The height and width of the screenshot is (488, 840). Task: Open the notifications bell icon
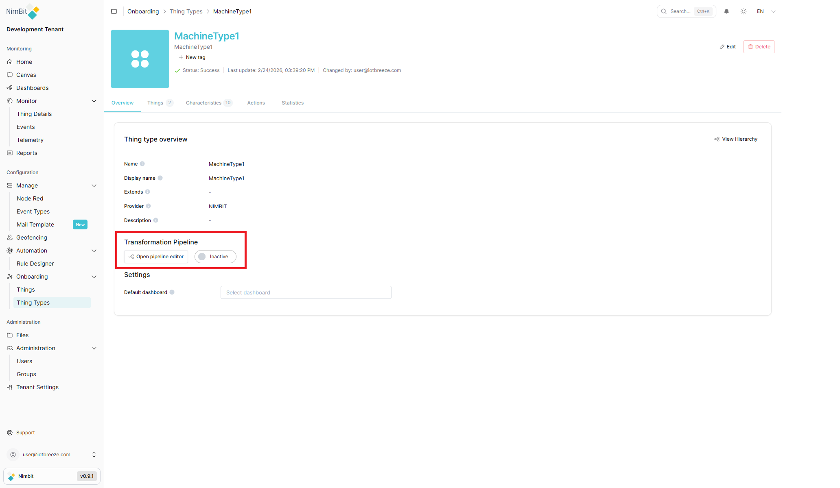tap(726, 11)
